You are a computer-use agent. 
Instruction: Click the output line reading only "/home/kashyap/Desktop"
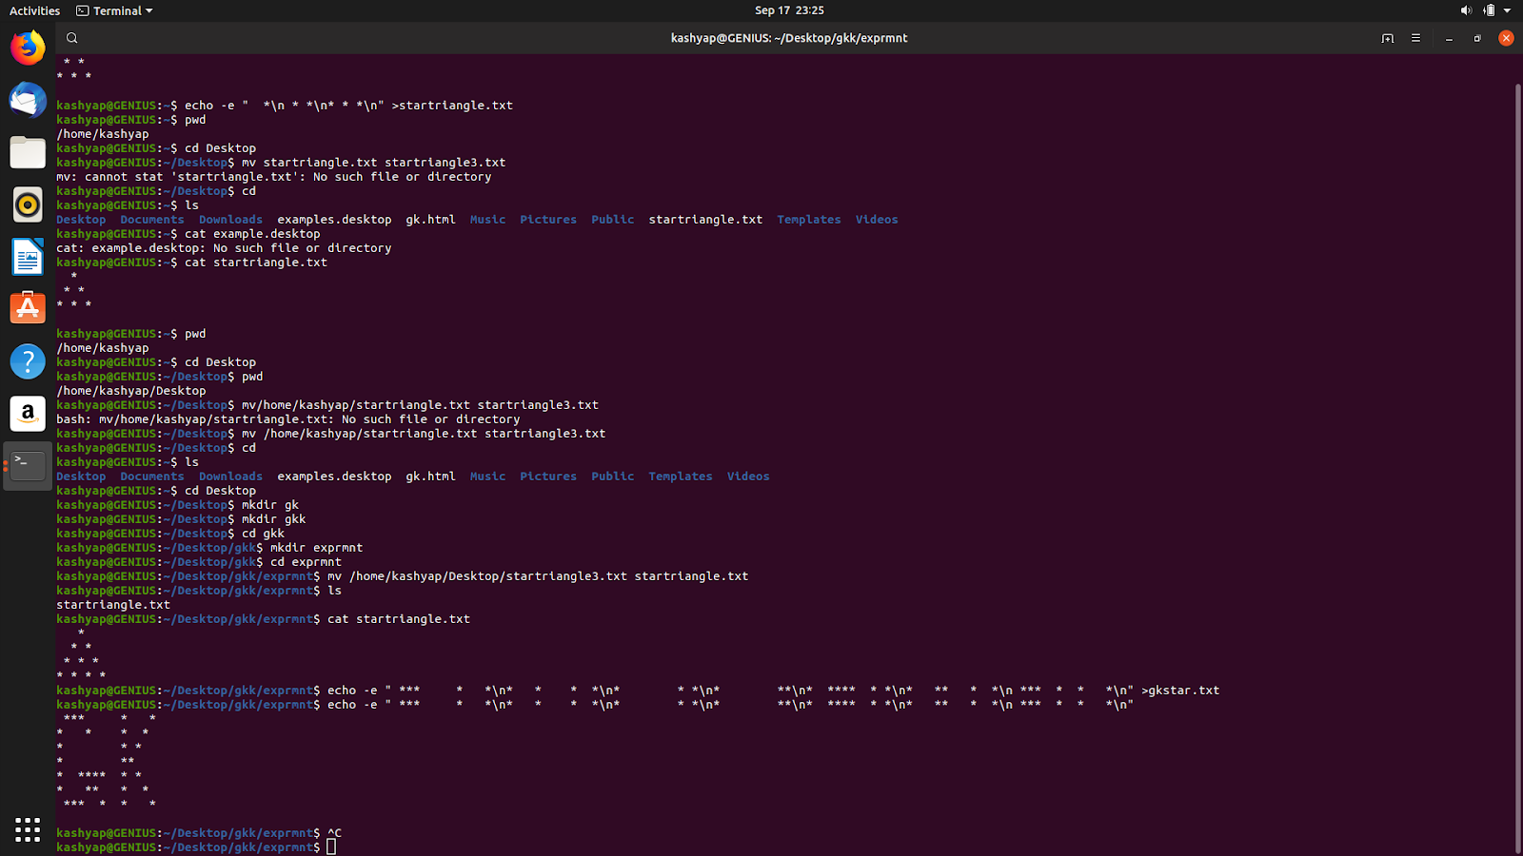(x=131, y=391)
